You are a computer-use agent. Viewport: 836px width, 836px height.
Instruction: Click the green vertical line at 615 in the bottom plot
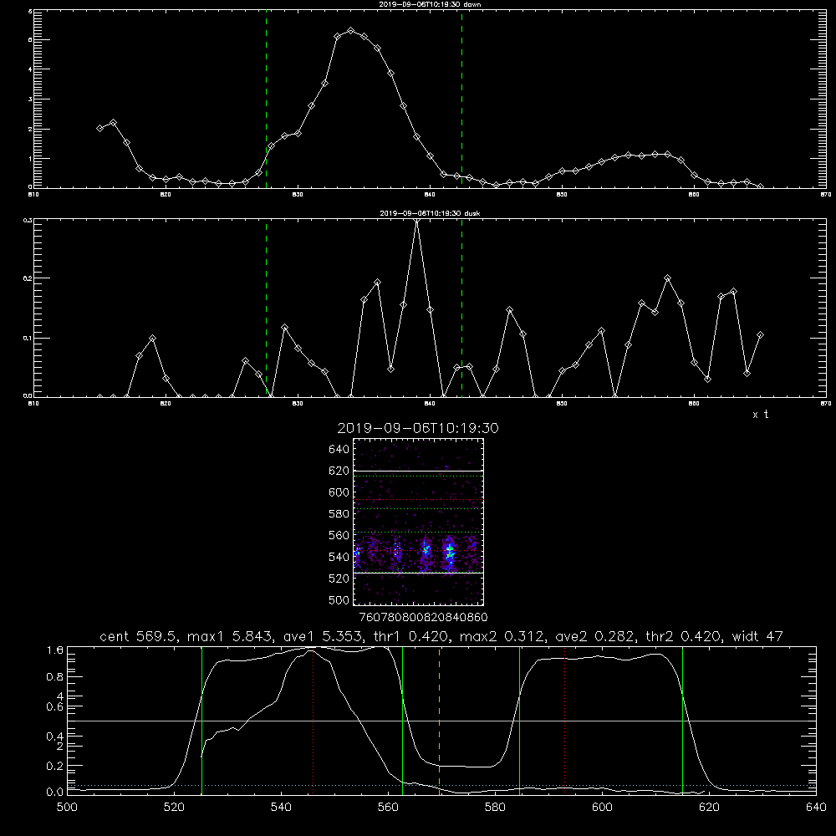682,720
